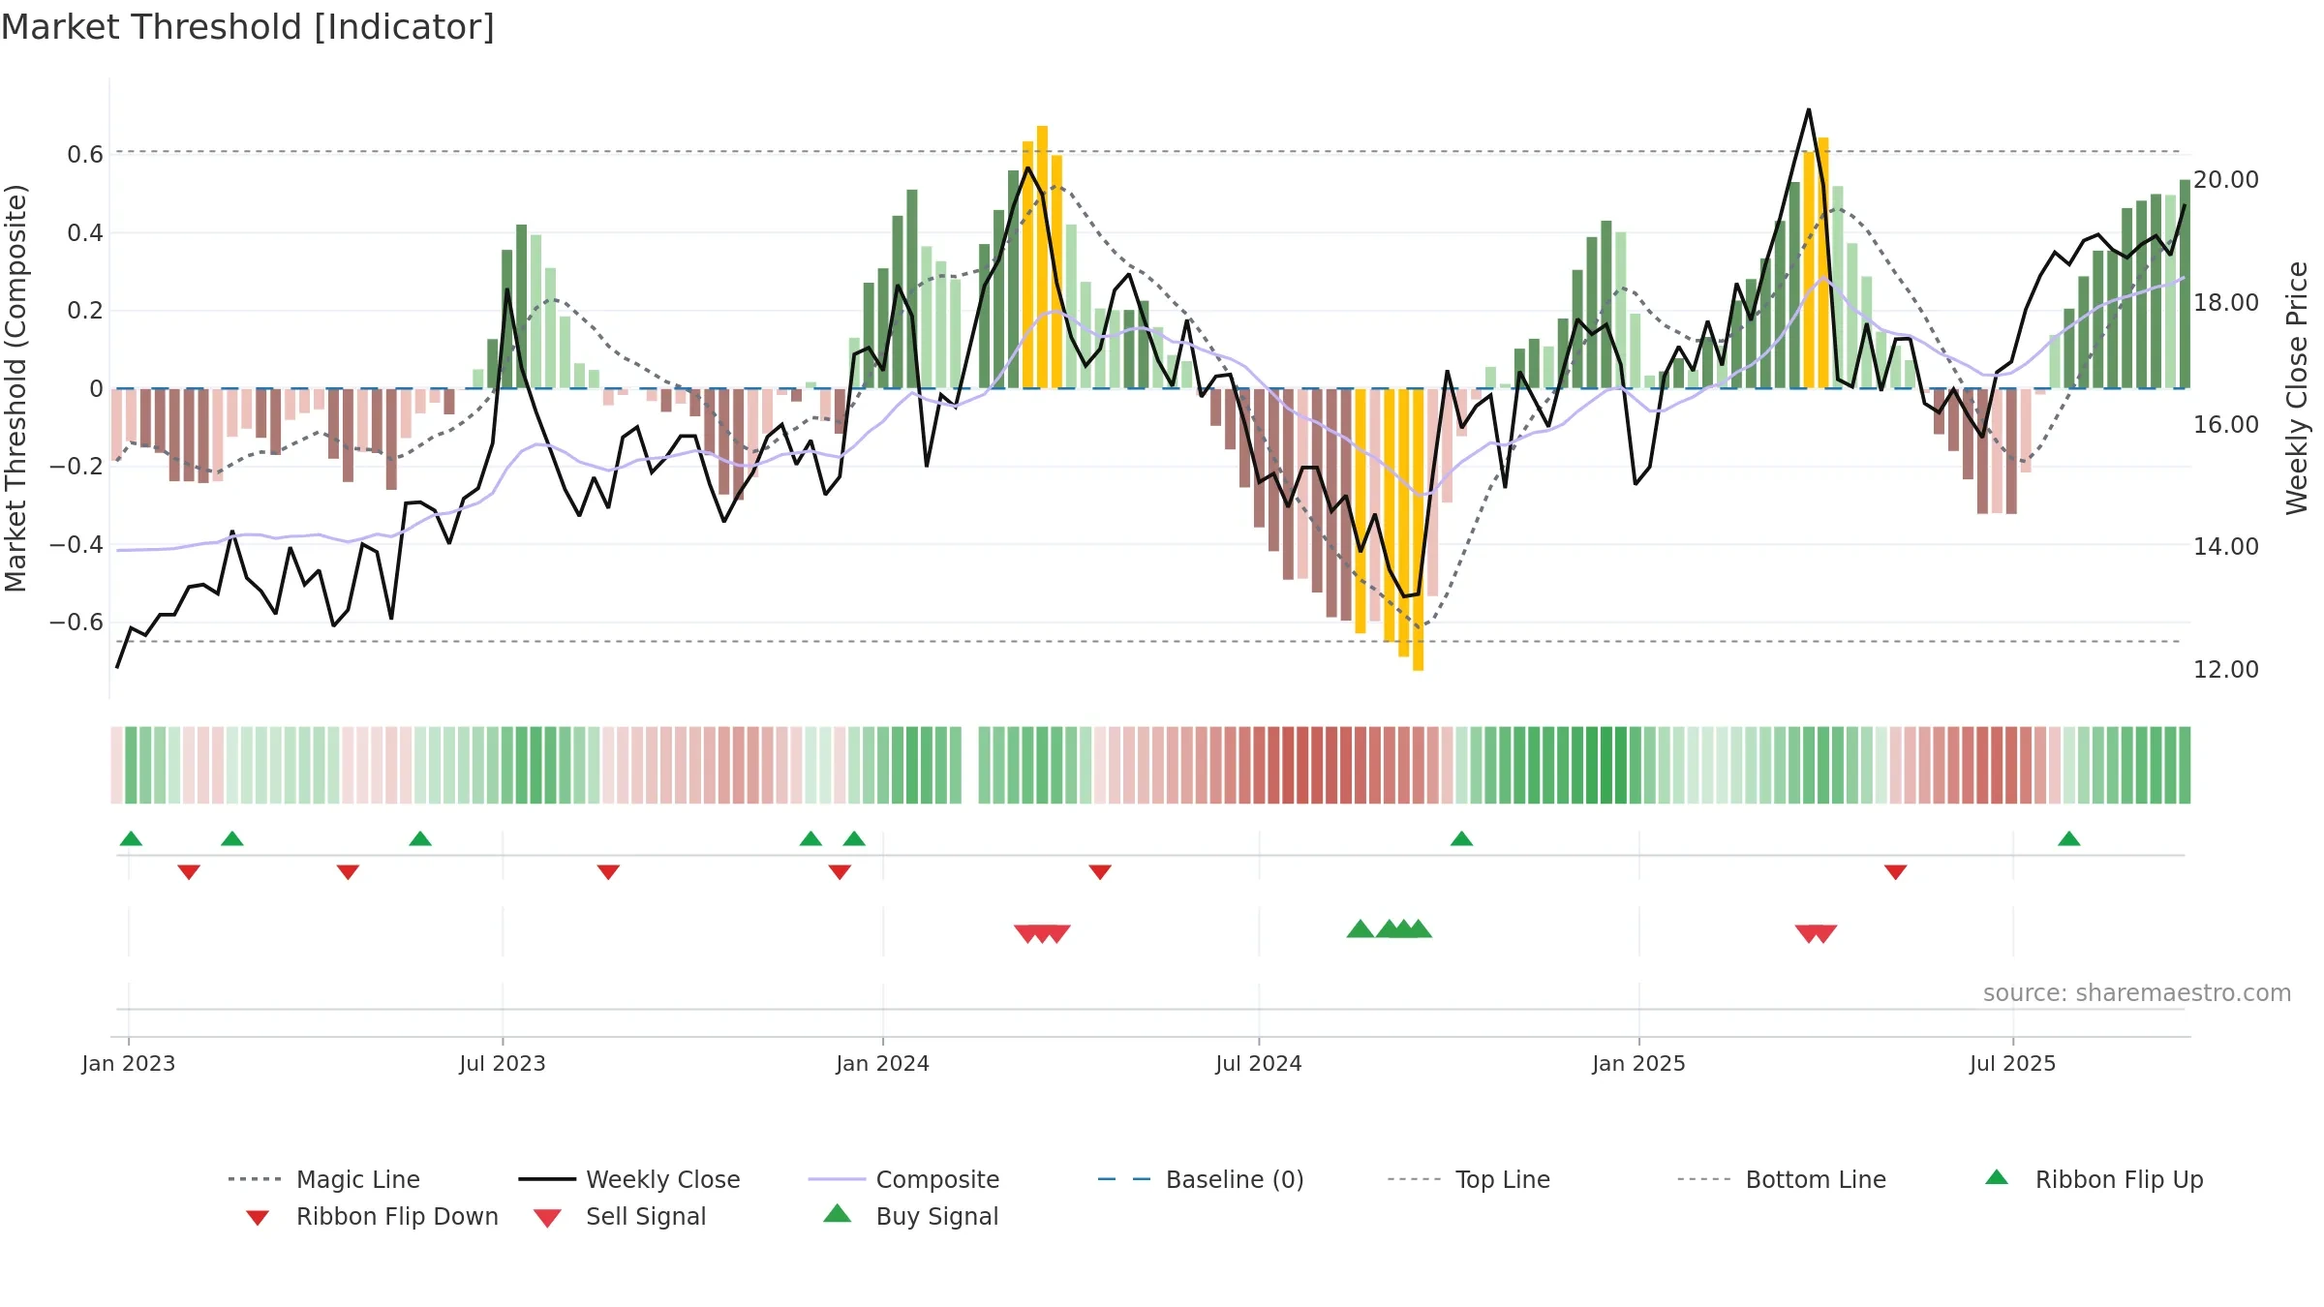Toggle the Buy Signal legend entry
Screen dimensions: 2324x1307
click(x=910, y=1216)
